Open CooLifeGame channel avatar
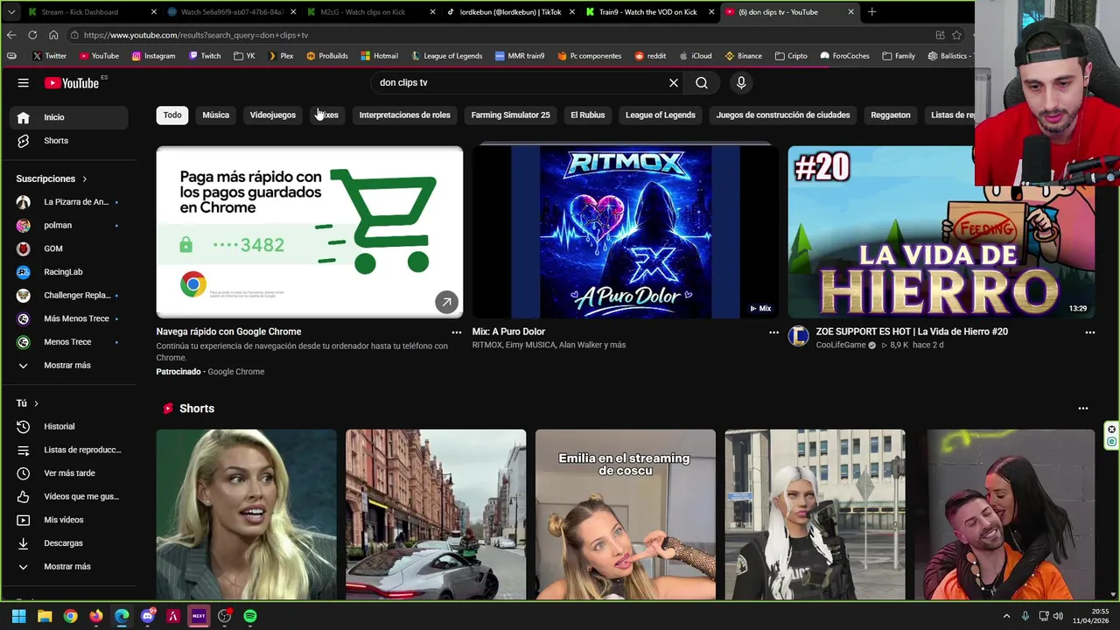The height and width of the screenshot is (630, 1120). 799,336
